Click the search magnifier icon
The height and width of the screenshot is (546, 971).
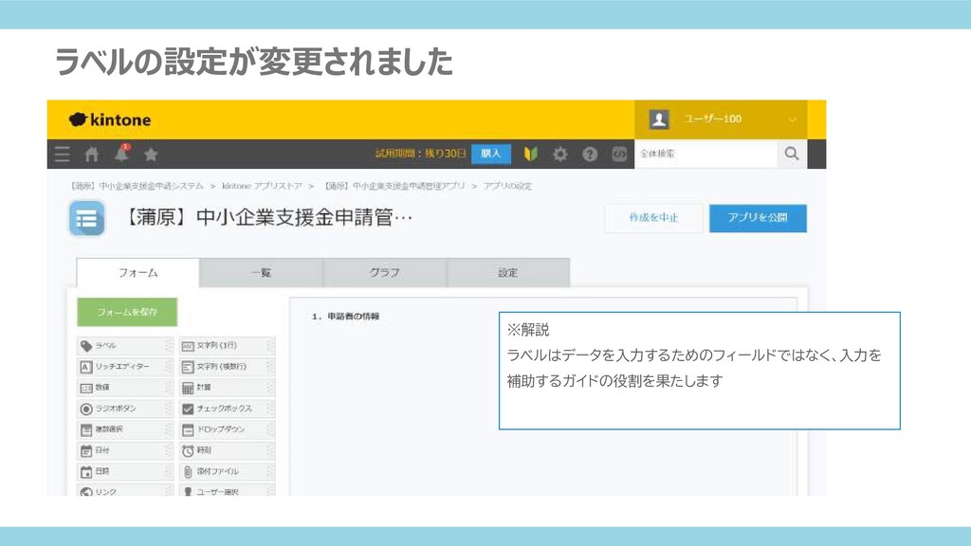792,154
